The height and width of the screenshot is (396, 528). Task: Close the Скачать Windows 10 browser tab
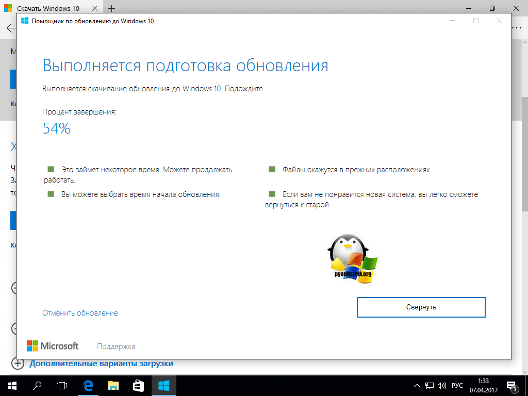pyautogui.click(x=95, y=8)
